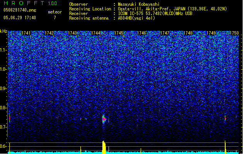Click the large meteor echo near 1744
243x154 pixels.
pyautogui.click(x=104, y=119)
